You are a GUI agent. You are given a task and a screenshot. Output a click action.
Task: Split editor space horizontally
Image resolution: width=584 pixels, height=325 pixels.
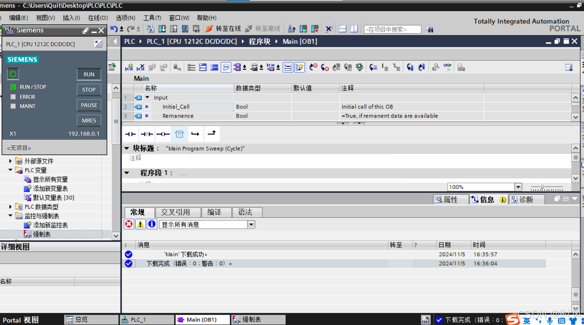(343, 29)
